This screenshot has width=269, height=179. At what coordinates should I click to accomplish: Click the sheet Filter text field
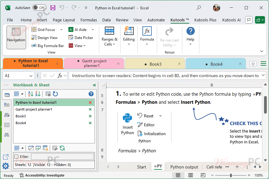point(62,156)
